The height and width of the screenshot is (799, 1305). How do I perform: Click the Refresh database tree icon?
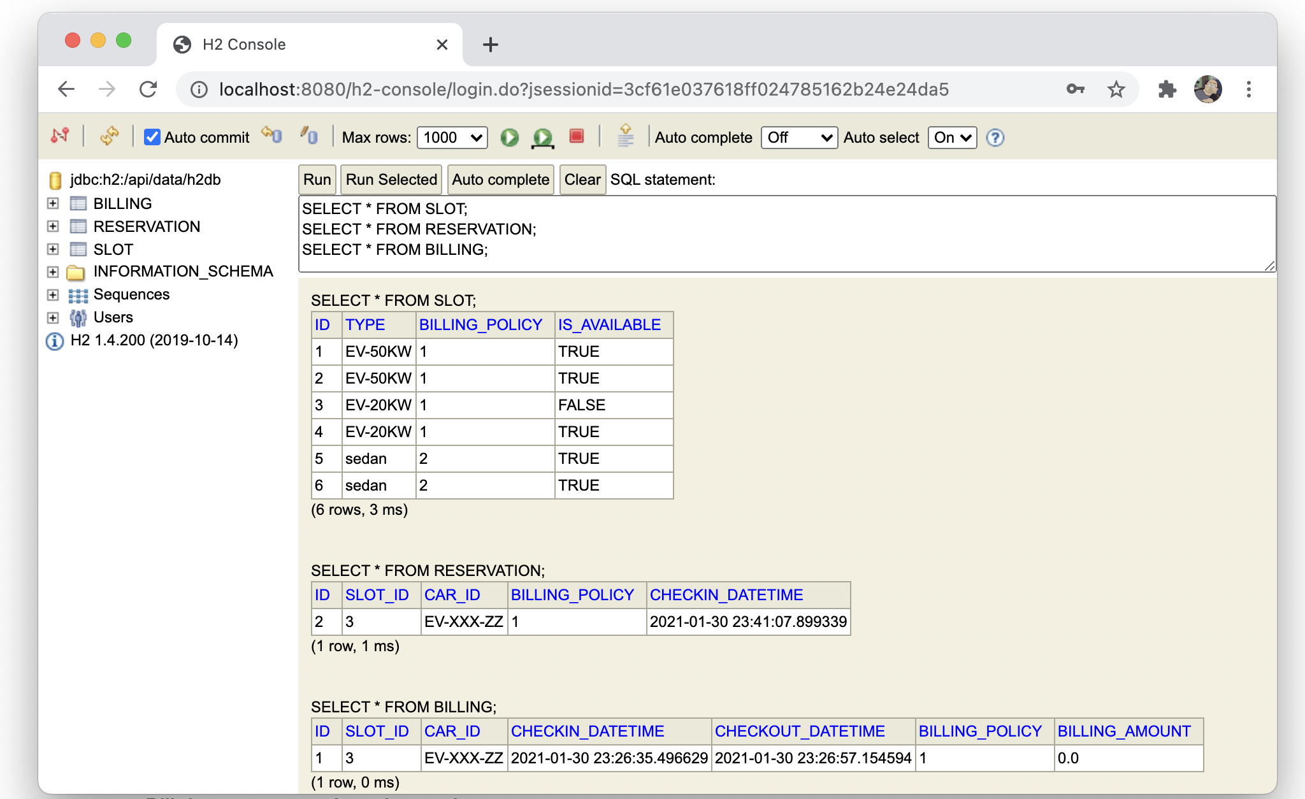(110, 136)
